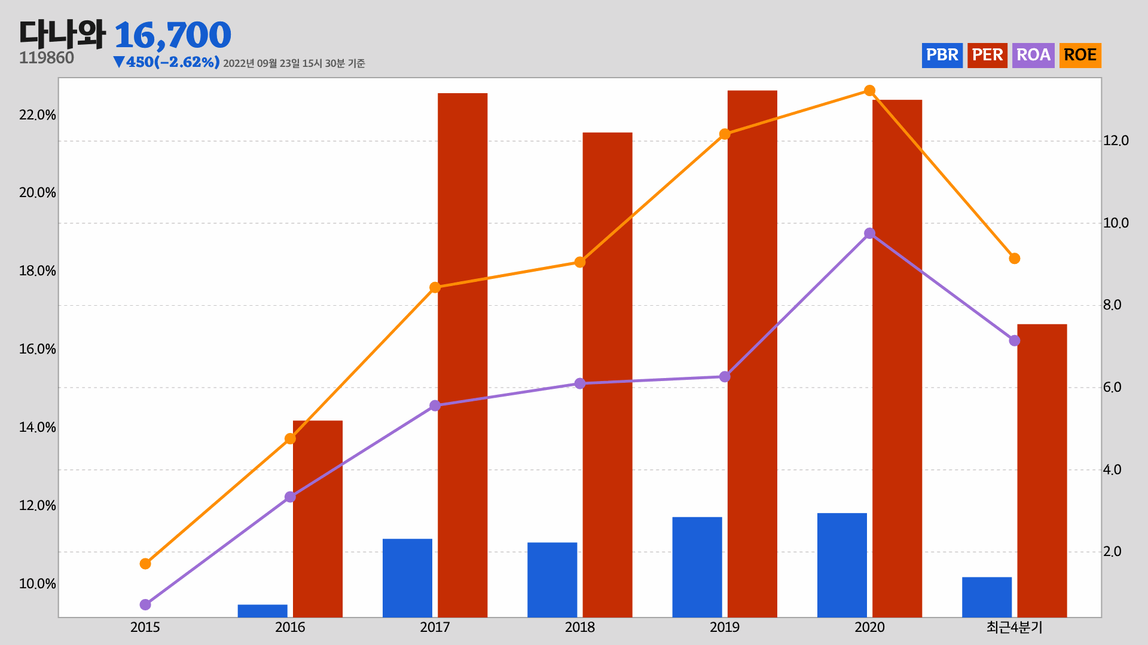Click the 최근4분기 blue PBR bar
The height and width of the screenshot is (645, 1148).
[987, 597]
